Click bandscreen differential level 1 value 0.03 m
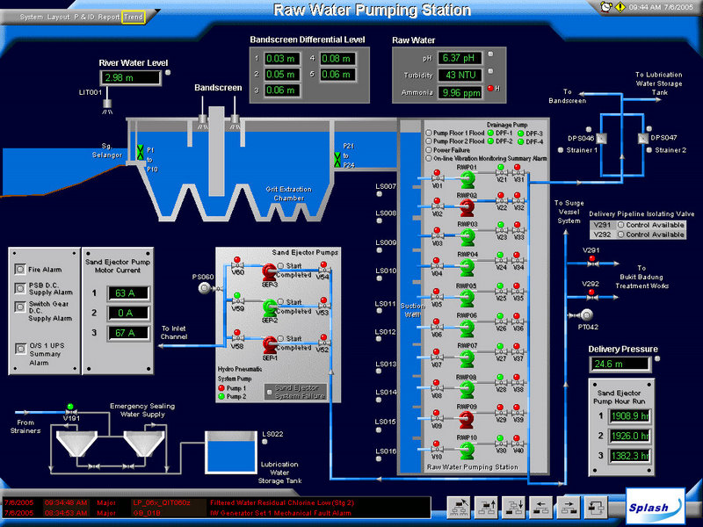 point(282,59)
